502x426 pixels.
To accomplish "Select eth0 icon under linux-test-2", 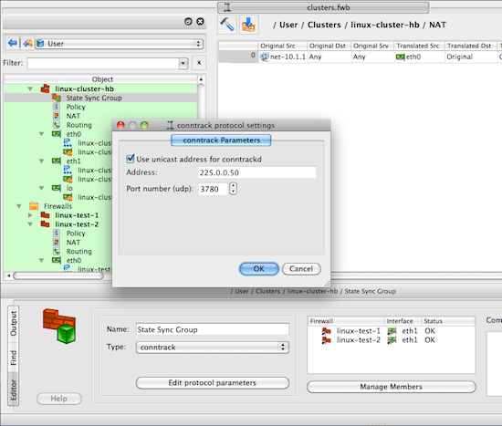I will click(x=57, y=260).
